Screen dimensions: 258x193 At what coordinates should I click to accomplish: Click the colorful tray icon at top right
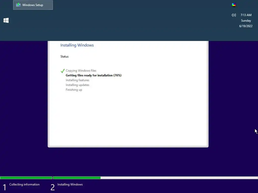click(234, 5)
